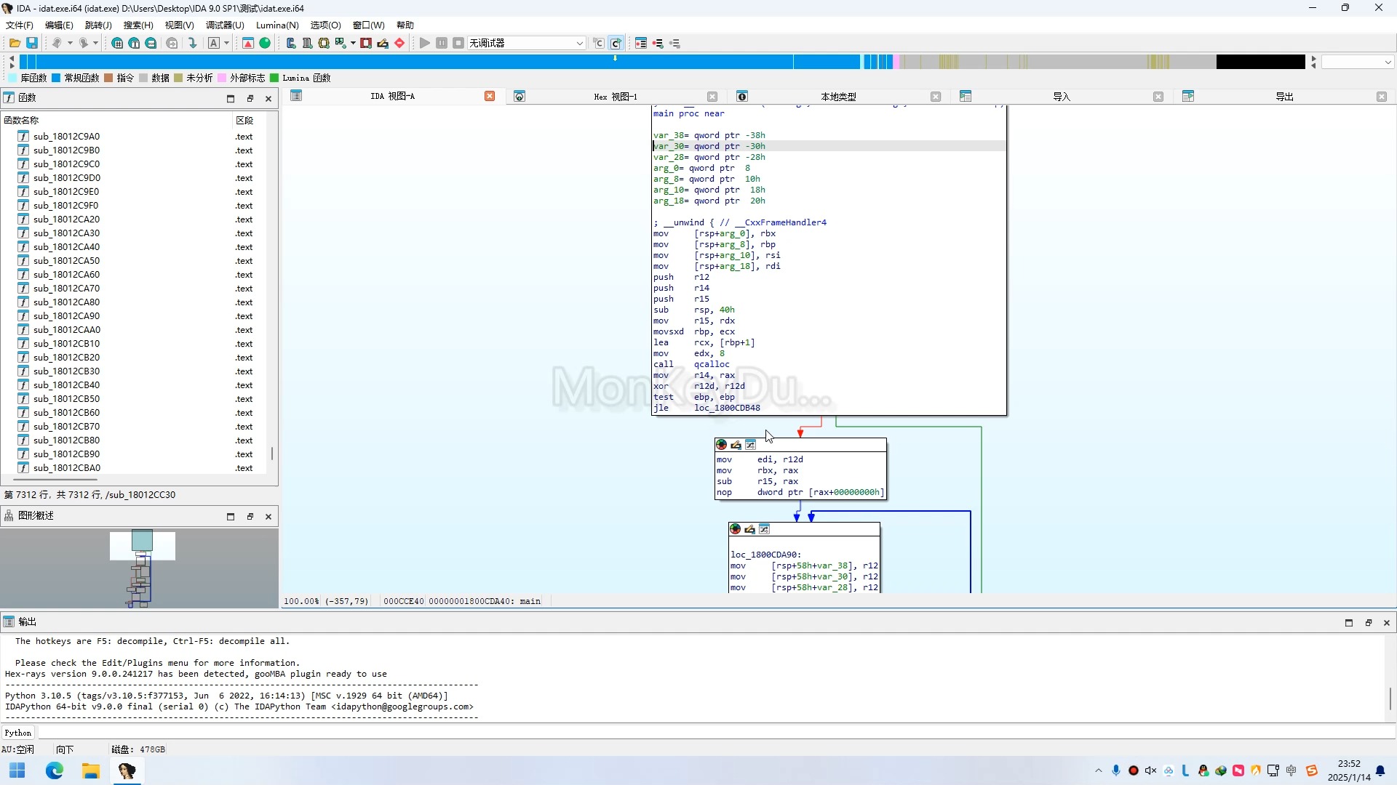Image resolution: width=1397 pixels, height=785 pixels.
Task: Click the undo arrow icon on toolbar
Action: (x=57, y=43)
